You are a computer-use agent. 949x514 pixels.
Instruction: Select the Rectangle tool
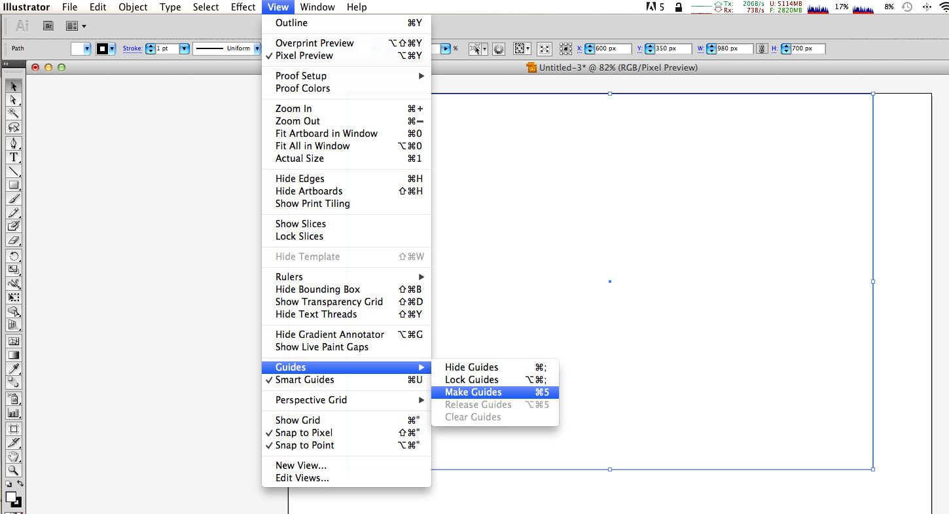[x=14, y=185]
